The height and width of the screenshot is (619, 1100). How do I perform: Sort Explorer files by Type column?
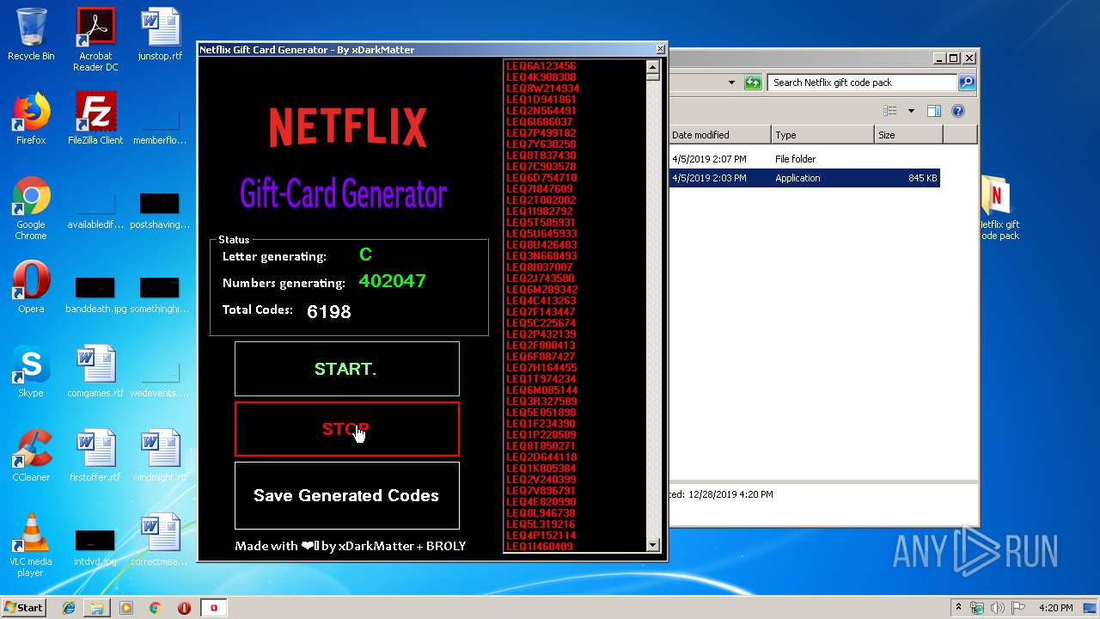822,135
